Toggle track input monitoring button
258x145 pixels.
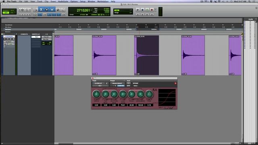click(x=8, y=39)
